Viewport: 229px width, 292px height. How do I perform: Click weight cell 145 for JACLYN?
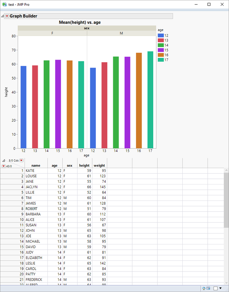[100, 187]
